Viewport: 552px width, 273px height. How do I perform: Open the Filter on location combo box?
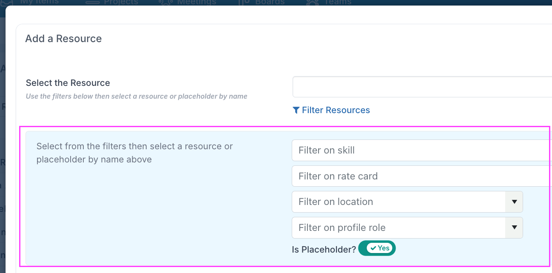407,202
